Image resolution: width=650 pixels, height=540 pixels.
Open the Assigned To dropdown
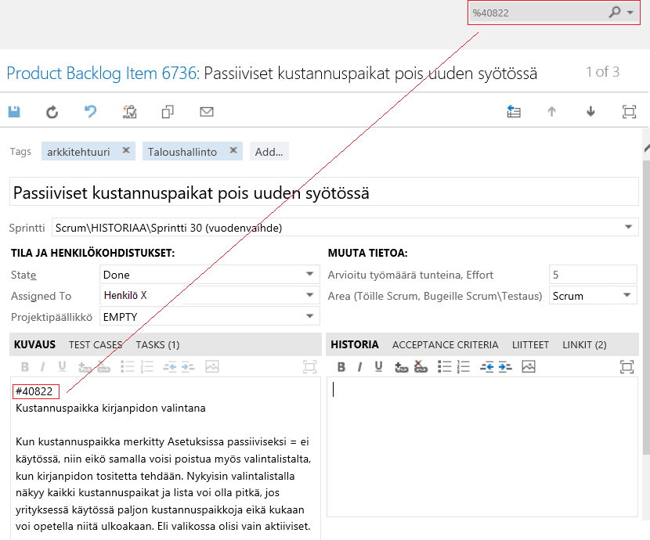click(309, 295)
